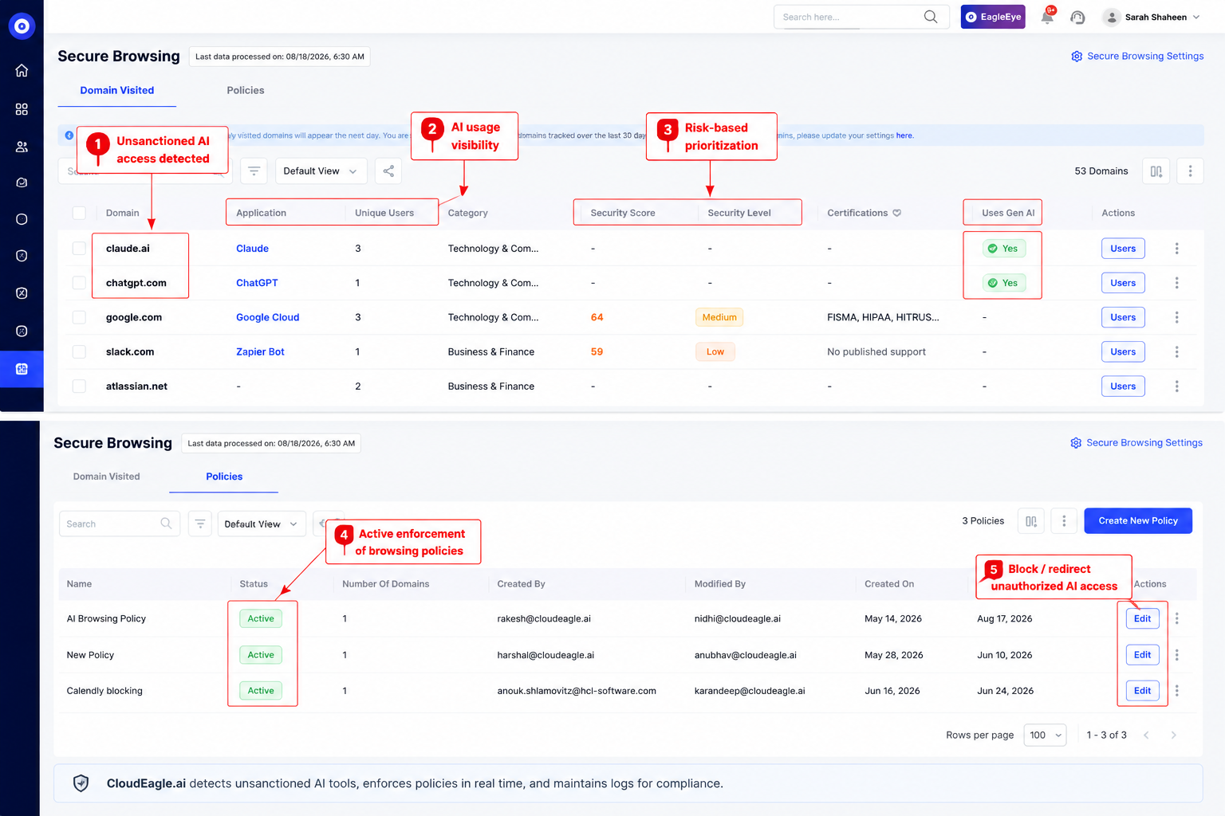The image size is (1225, 816).
Task: Open the Rows per page 100 dropdown
Action: click(1045, 735)
